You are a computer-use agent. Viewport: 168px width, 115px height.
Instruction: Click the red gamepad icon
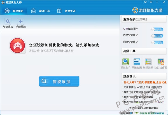tap(17, 46)
